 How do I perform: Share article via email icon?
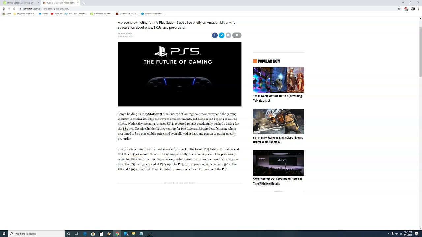[228, 35]
